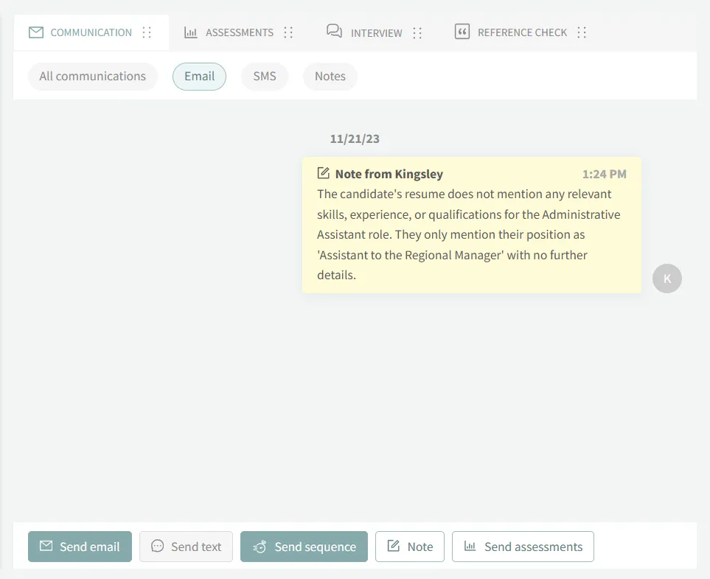The height and width of the screenshot is (579, 710).
Task: Filter communications by SMS
Action: point(265,77)
